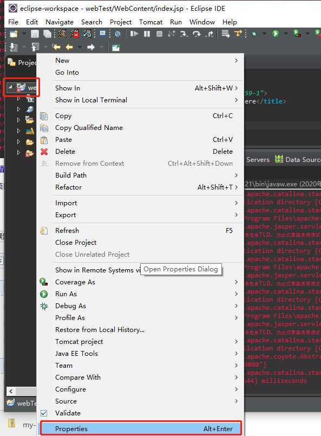Click the Terminate (stop) debug icon
This screenshot has width=321, height=436.
159,34
